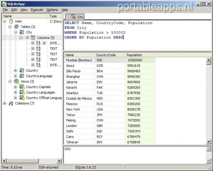This screenshot has width=213, height=171.
Task: Collapse the Columns (5) node
Action: point(21,38)
